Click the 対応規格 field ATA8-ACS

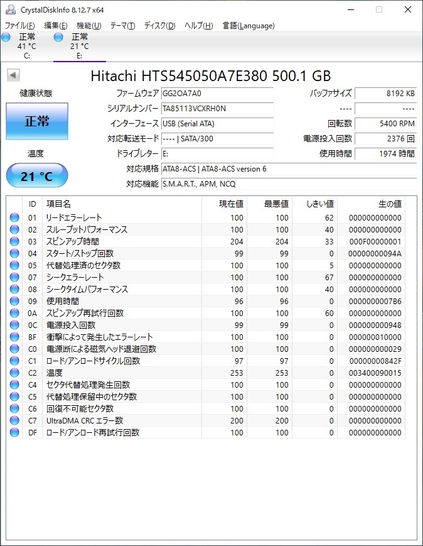tap(289, 169)
